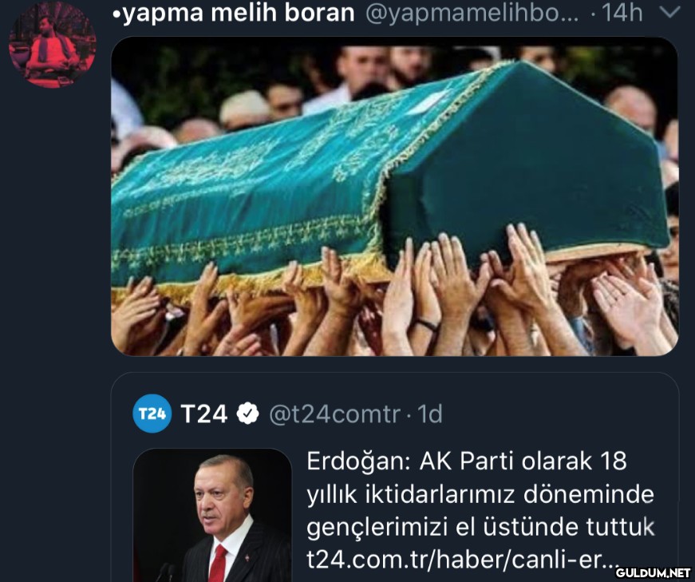The height and width of the screenshot is (582, 695).
Task: Click the 1d timestamp on quoted tweet
Action: click(430, 414)
